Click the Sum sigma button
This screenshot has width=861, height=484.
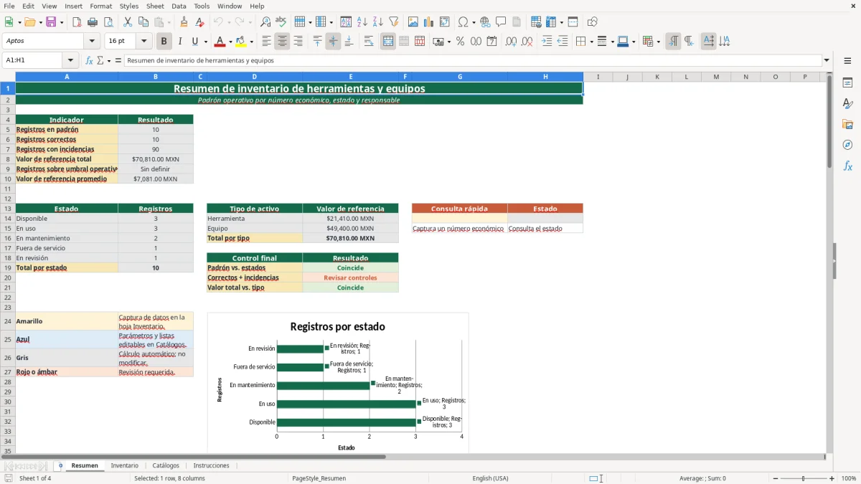point(100,60)
